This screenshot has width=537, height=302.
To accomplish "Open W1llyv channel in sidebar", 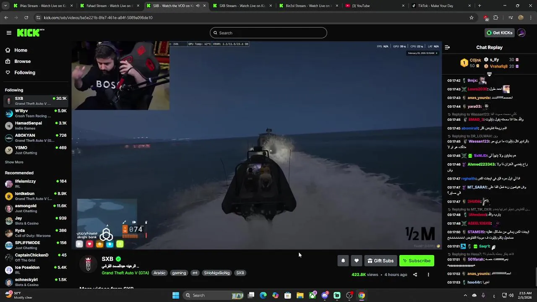I will (36, 113).
